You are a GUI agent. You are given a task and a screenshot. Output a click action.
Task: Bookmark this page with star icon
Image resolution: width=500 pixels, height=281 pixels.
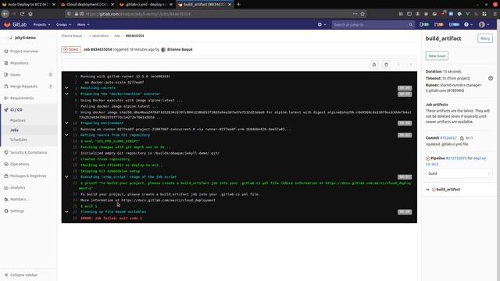pyautogui.click(x=362, y=14)
